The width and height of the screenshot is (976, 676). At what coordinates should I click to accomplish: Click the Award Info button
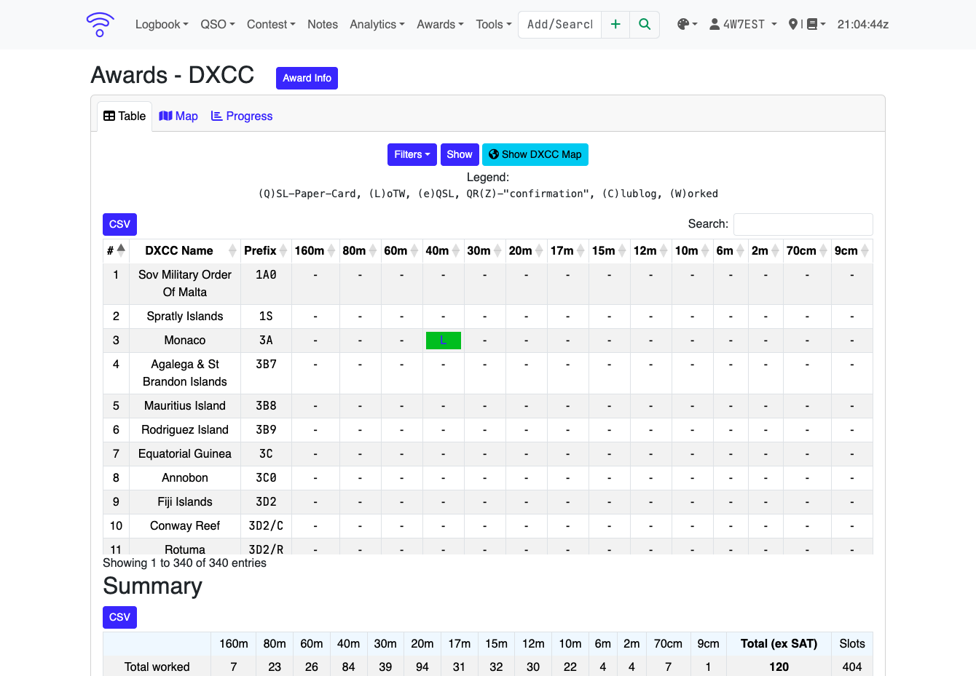point(307,78)
